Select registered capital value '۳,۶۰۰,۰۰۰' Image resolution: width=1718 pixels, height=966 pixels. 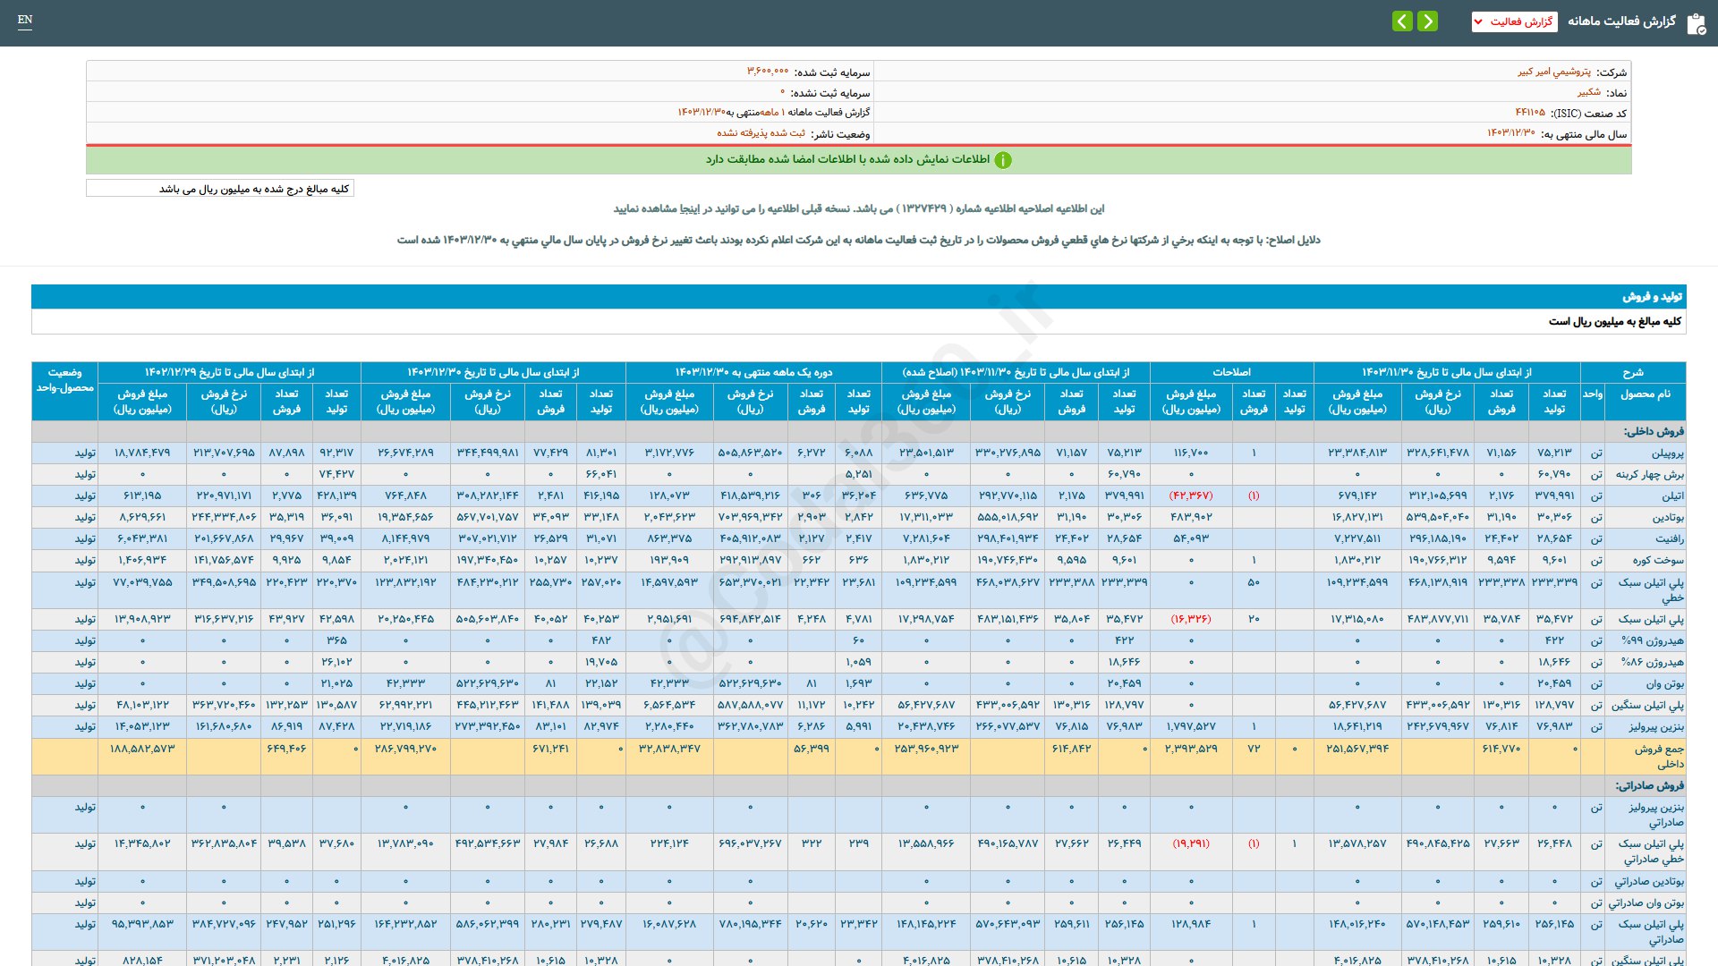pyautogui.click(x=768, y=72)
